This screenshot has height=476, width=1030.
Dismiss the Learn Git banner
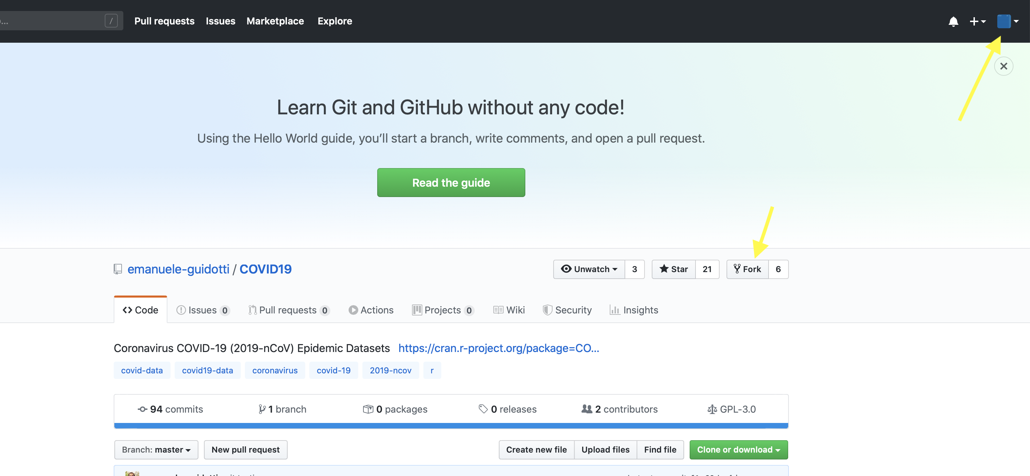[x=1003, y=66]
